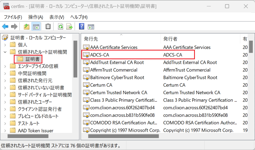Click the certificate icon of COMODO RSA Certification row
This screenshot has height=150, width=255.
tap(86, 123)
